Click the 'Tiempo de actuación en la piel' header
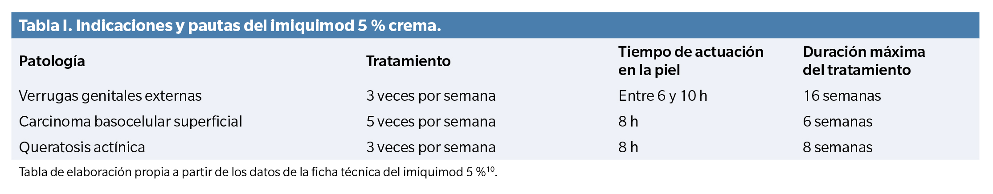Viewport: 993px width, 194px height. 691,61
